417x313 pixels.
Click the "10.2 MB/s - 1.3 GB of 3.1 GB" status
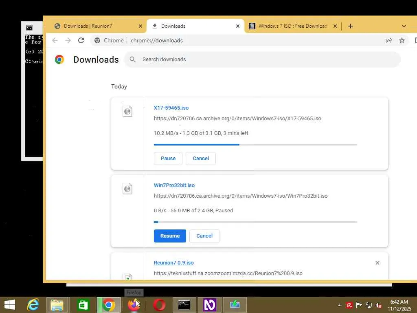point(201,133)
